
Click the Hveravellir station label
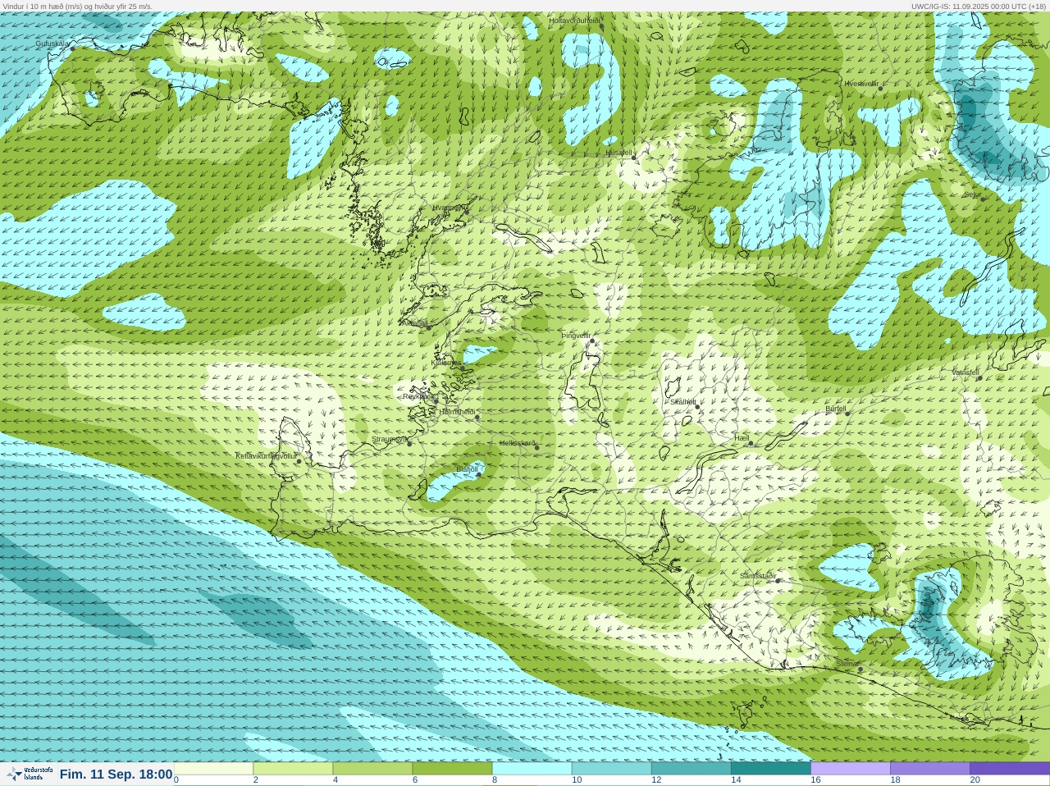point(861,83)
